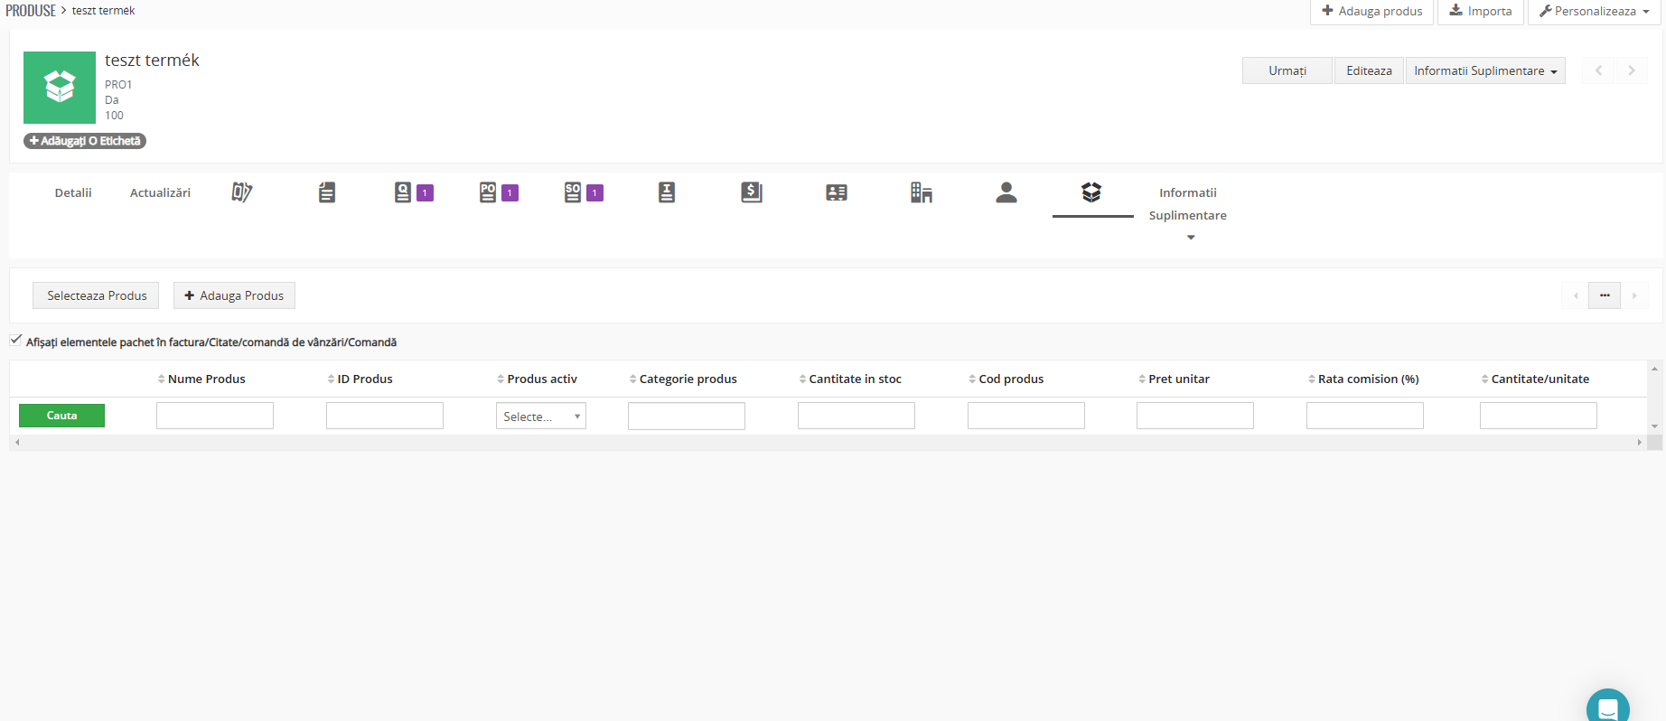
Task: Open the Sales Orders (SO) tab icon
Action: point(573,192)
